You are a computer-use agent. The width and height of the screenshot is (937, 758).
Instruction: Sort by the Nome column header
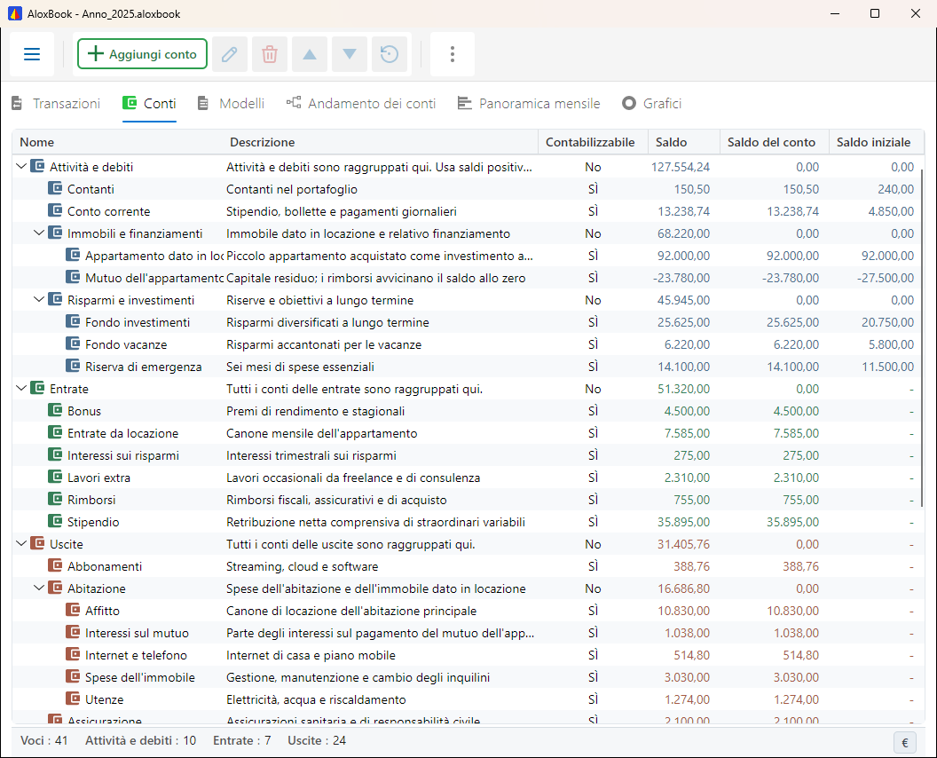(118, 142)
